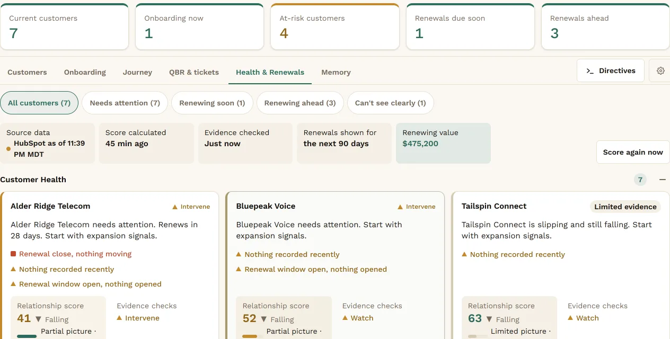Click Bluepeak Voice relationship score bar
Screen dimensions: 670x339
coord(253,336)
